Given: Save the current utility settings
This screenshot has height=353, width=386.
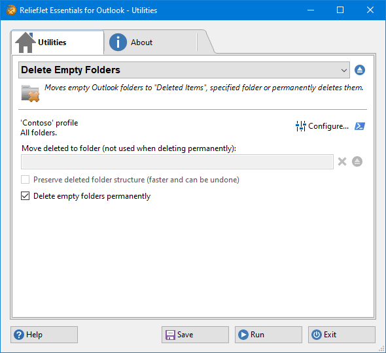Looking at the screenshot, I should tap(195, 335).
